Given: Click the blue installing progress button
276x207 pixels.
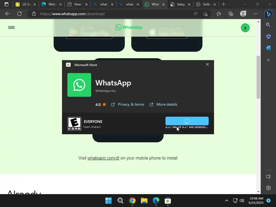Looking at the screenshot, I should pyautogui.click(x=187, y=121).
